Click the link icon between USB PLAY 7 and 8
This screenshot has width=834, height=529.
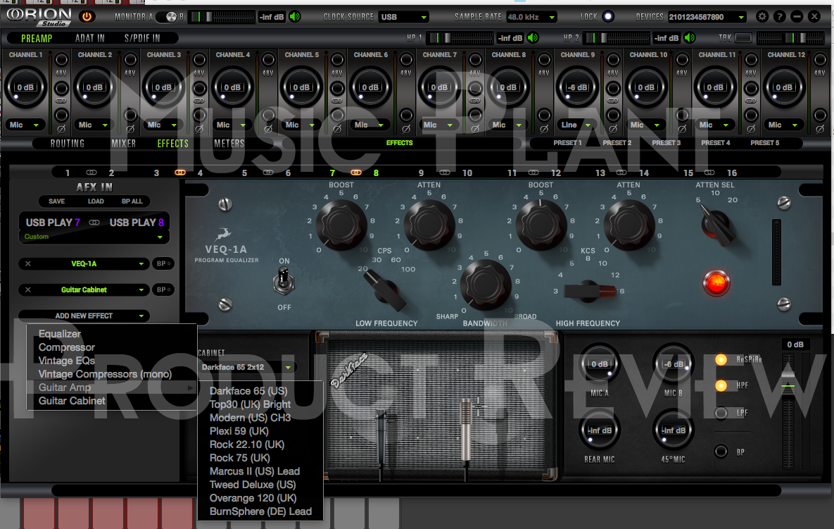pyautogui.click(x=94, y=223)
